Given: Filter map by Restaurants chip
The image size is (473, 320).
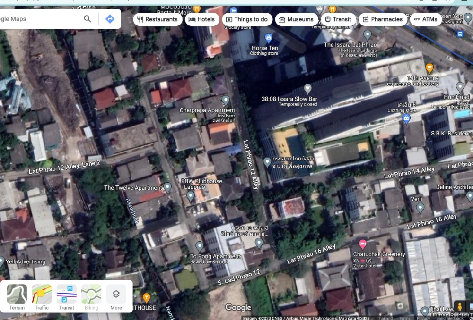Looking at the screenshot, I should pos(158,19).
